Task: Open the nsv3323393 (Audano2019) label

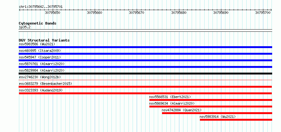Action: [41, 90]
